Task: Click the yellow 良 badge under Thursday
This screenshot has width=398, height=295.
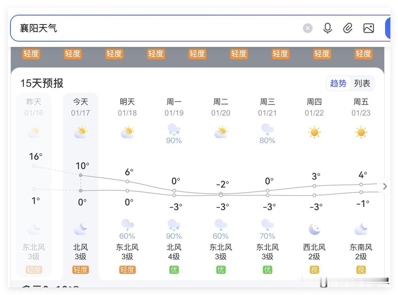Action: point(314,269)
